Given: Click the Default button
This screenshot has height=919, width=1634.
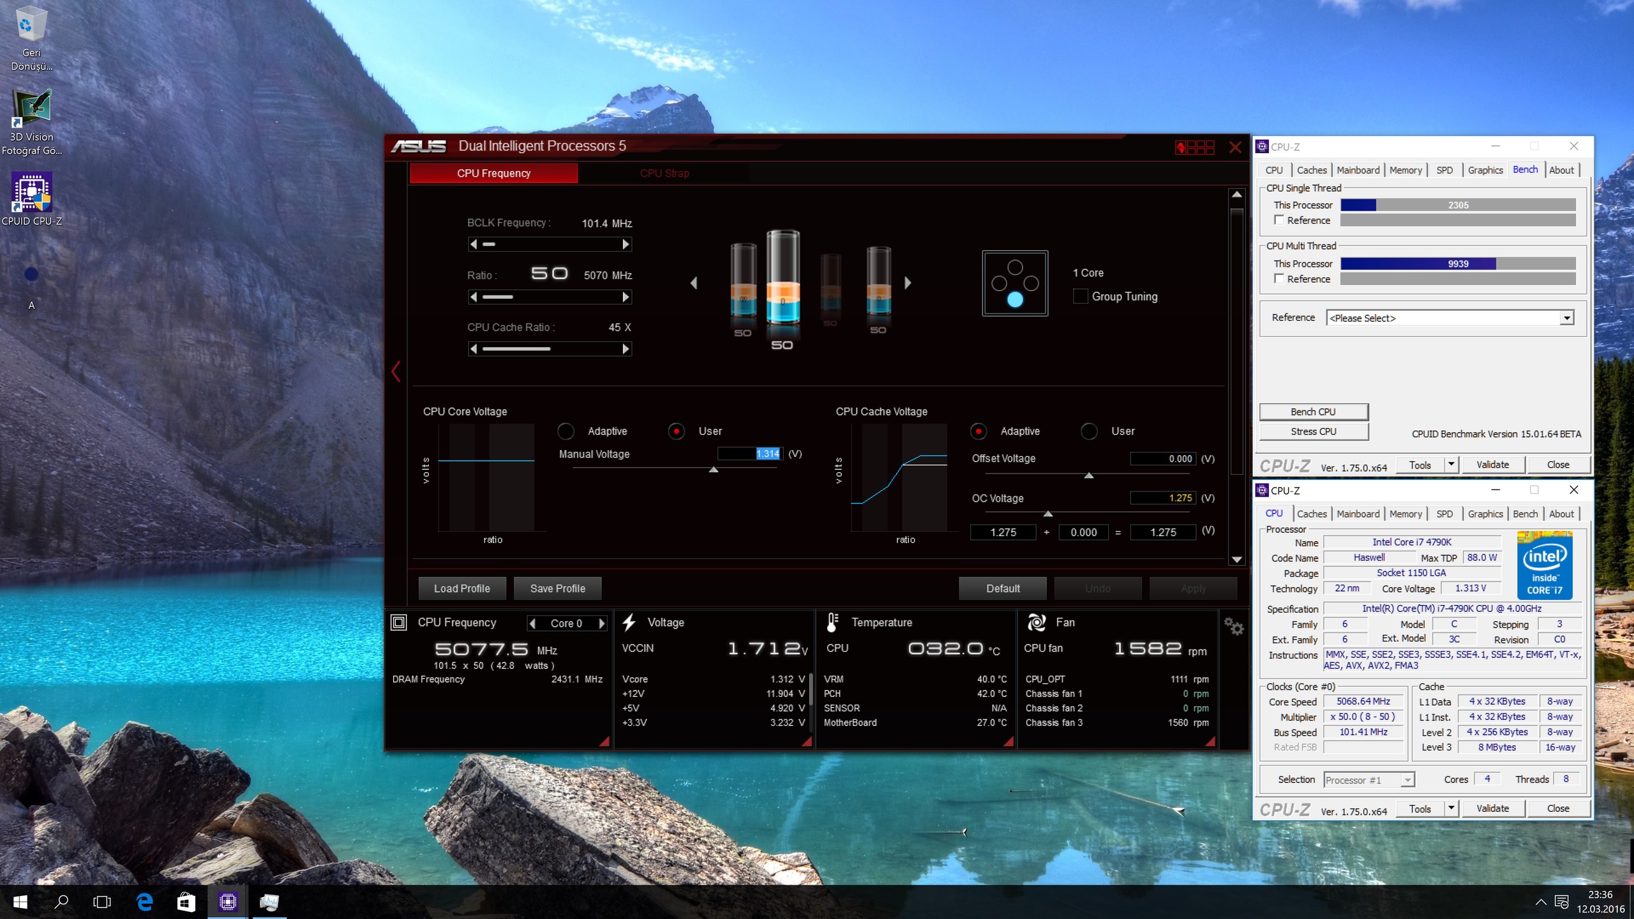Looking at the screenshot, I should (1003, 588).
